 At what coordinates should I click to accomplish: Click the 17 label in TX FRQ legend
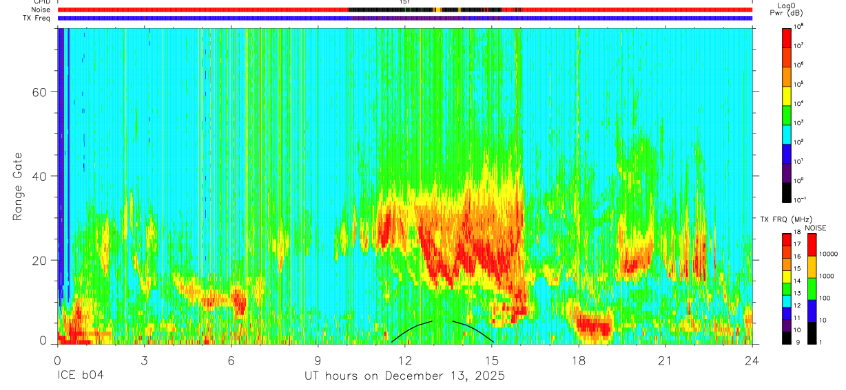coord(798,246)
